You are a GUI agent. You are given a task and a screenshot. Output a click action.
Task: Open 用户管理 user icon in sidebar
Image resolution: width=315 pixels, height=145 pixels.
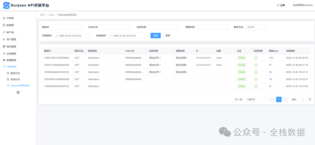[4, 39]
